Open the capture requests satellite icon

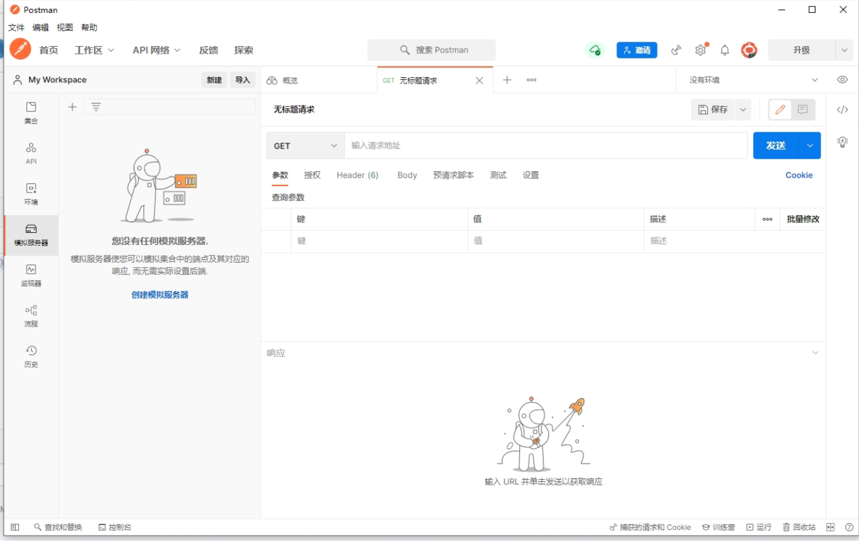(676, 50)
